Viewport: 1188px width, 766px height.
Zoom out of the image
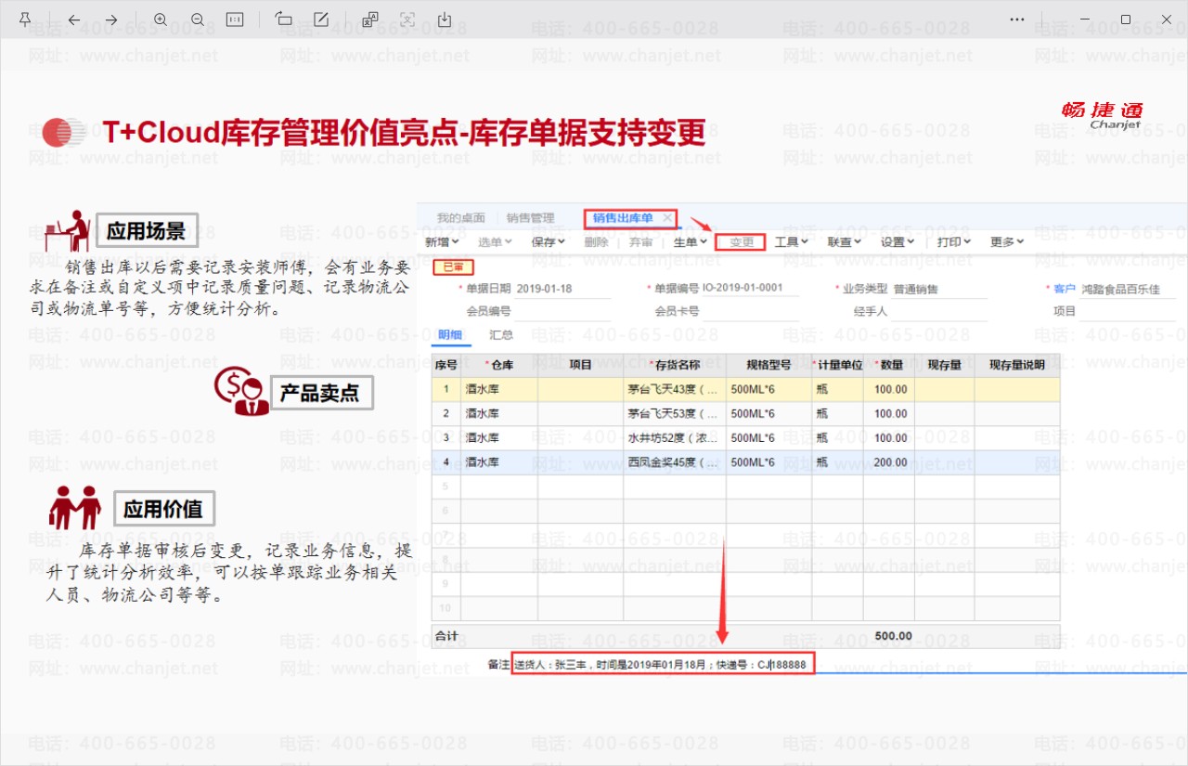point(198,19)
